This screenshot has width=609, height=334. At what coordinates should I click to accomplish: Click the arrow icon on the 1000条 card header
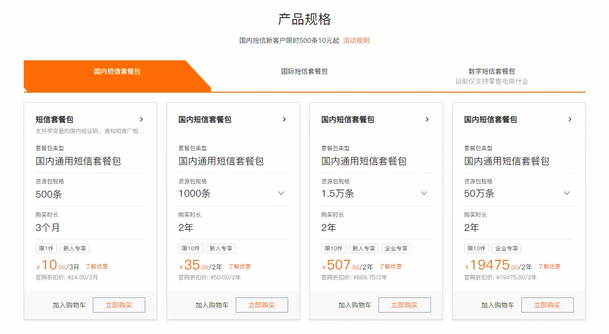pos(284,119)
